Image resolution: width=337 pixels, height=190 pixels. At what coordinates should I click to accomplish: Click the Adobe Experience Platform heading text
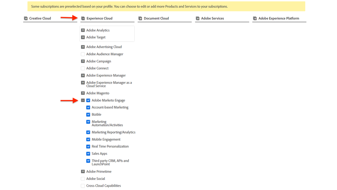(x=279, y=18)
